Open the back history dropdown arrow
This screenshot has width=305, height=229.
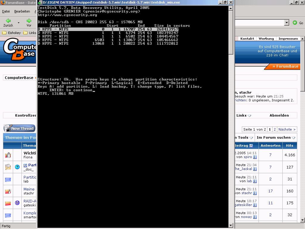(19, 23)
